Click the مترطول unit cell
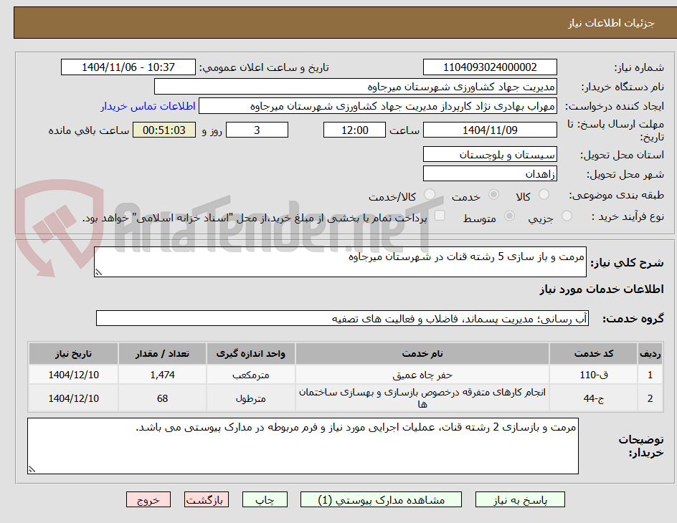The height and width of the screenshot is (523, 677). [251, 398]
